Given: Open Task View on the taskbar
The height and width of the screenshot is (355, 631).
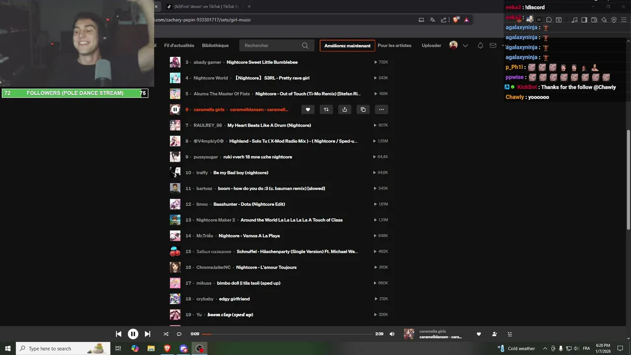Looking at the screenshot, I should [x=118, y=349].
